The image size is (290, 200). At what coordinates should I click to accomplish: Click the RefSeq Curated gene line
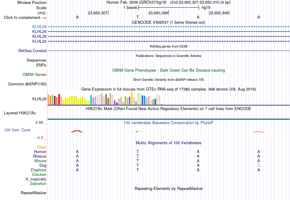pos(169,51)
